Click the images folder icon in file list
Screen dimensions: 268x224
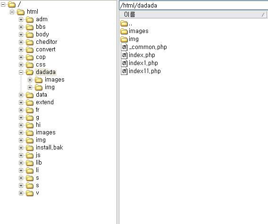tap(124, 31)
